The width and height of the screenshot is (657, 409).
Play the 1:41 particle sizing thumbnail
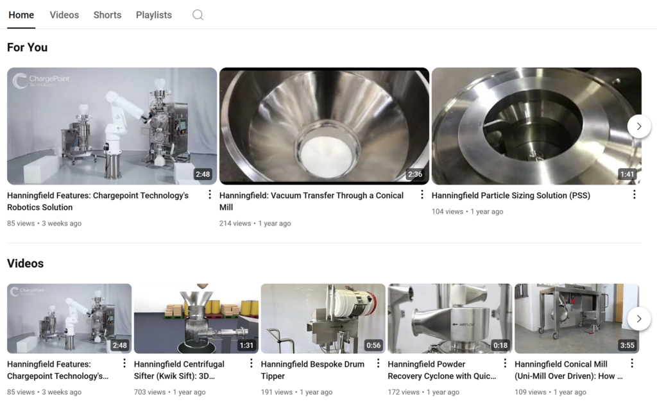pos(536,126)
